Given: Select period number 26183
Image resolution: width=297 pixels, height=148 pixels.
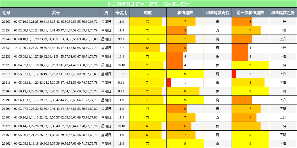Looking at the screenshot, I should [6, 117].
